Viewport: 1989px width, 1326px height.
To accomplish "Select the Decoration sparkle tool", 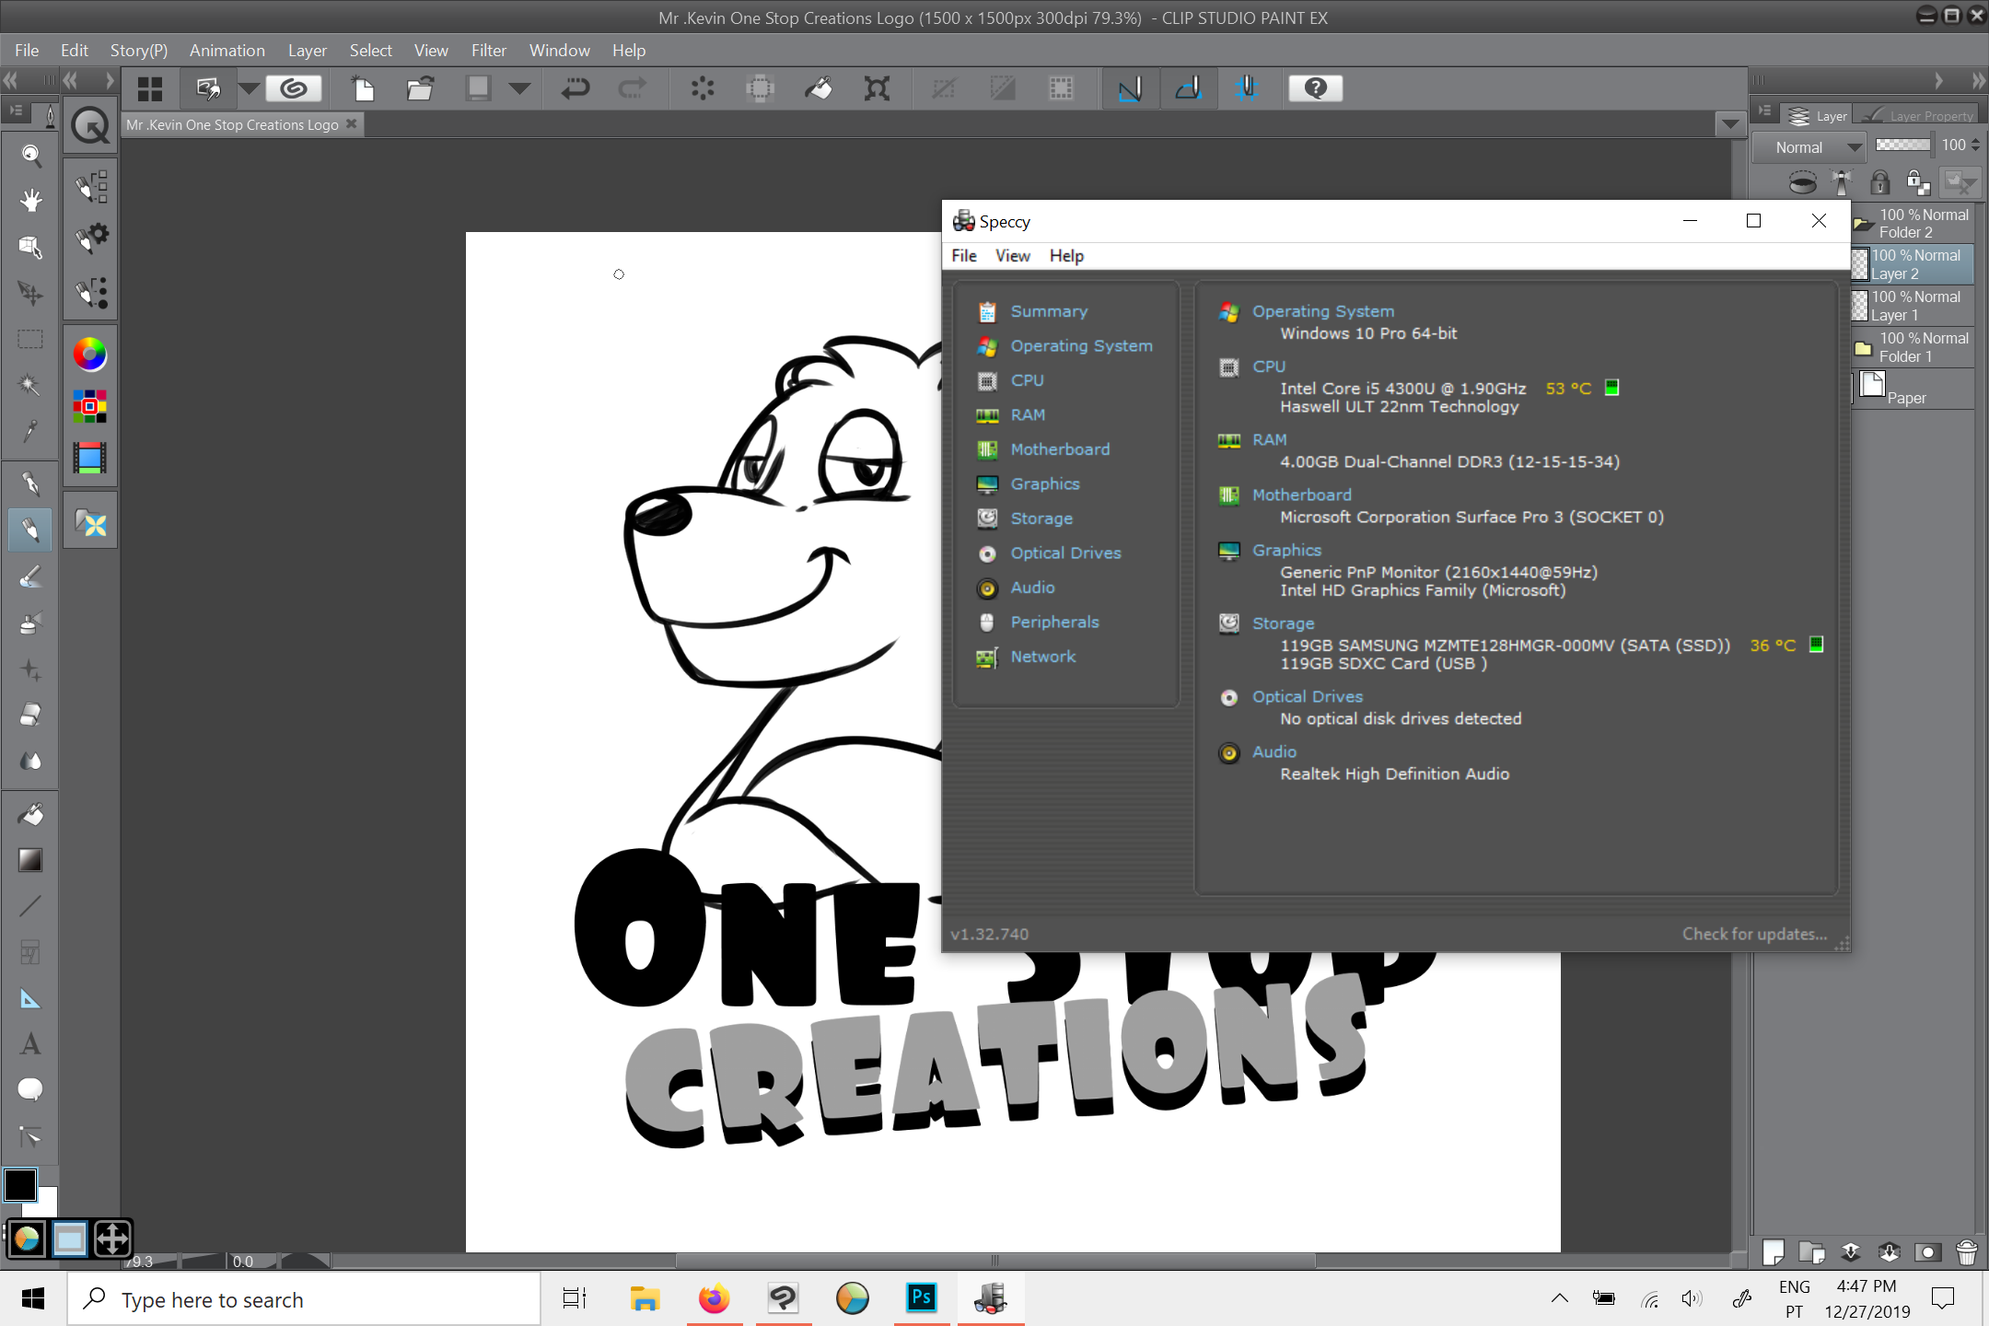I will click(x=30, y=669).
